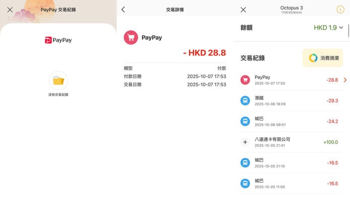The height and width of the screenshot is (197, 350).
Task: Go back from the transaction details screen
Action: tap(123, 10)
